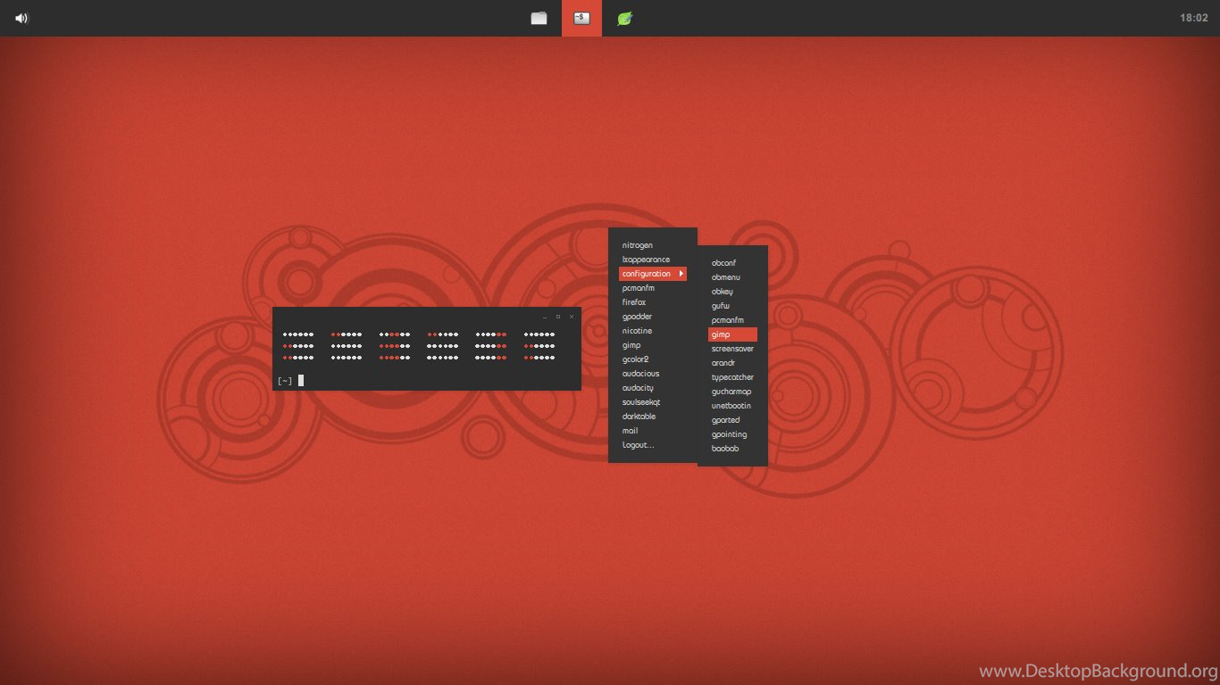This screenshot has width=1220, height=685.
Task: Maximize the terminal window
Action: [558, 316]
